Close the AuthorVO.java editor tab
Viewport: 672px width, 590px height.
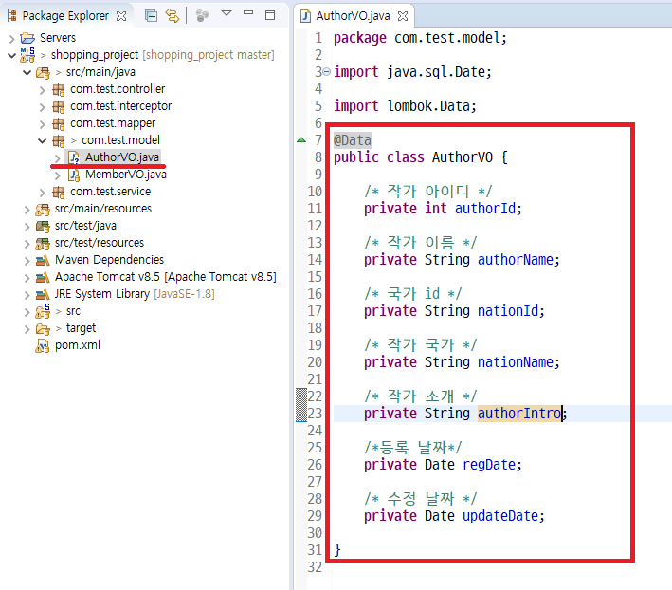point(403,16)
